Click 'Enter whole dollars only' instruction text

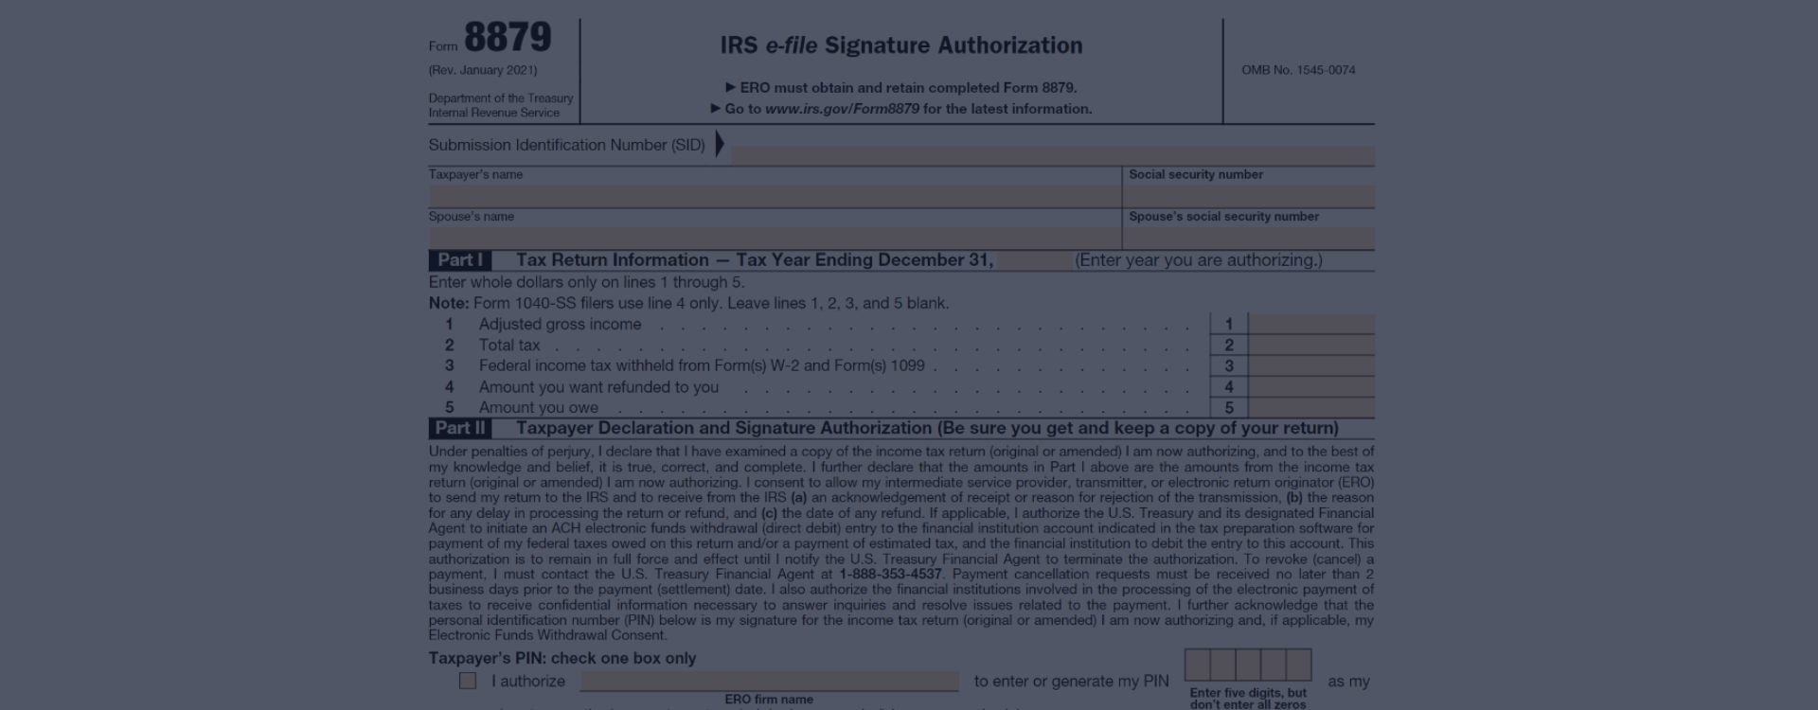[x=586, y=282]
